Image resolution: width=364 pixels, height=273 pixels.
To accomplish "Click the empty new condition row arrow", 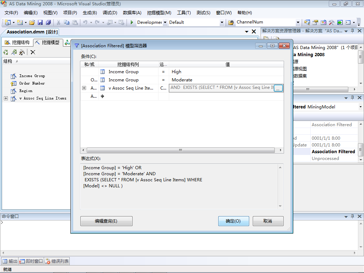I will 102,96.
